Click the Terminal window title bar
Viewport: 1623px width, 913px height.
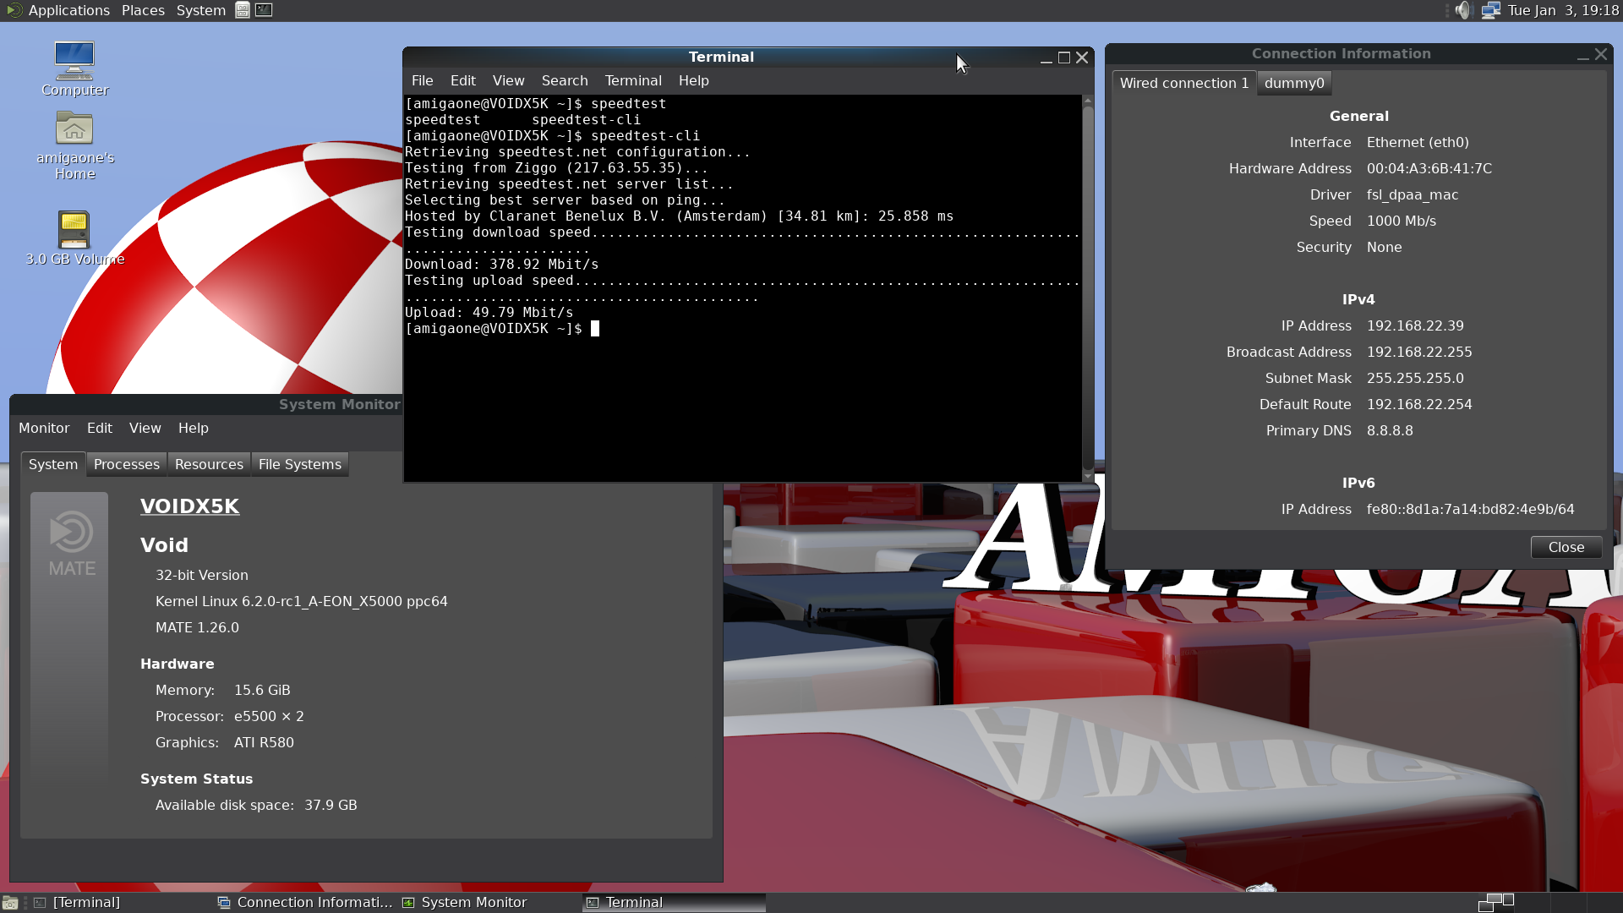[721, 57]
